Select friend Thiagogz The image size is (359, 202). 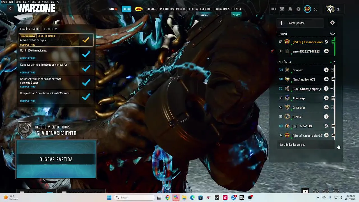(305, 98)
